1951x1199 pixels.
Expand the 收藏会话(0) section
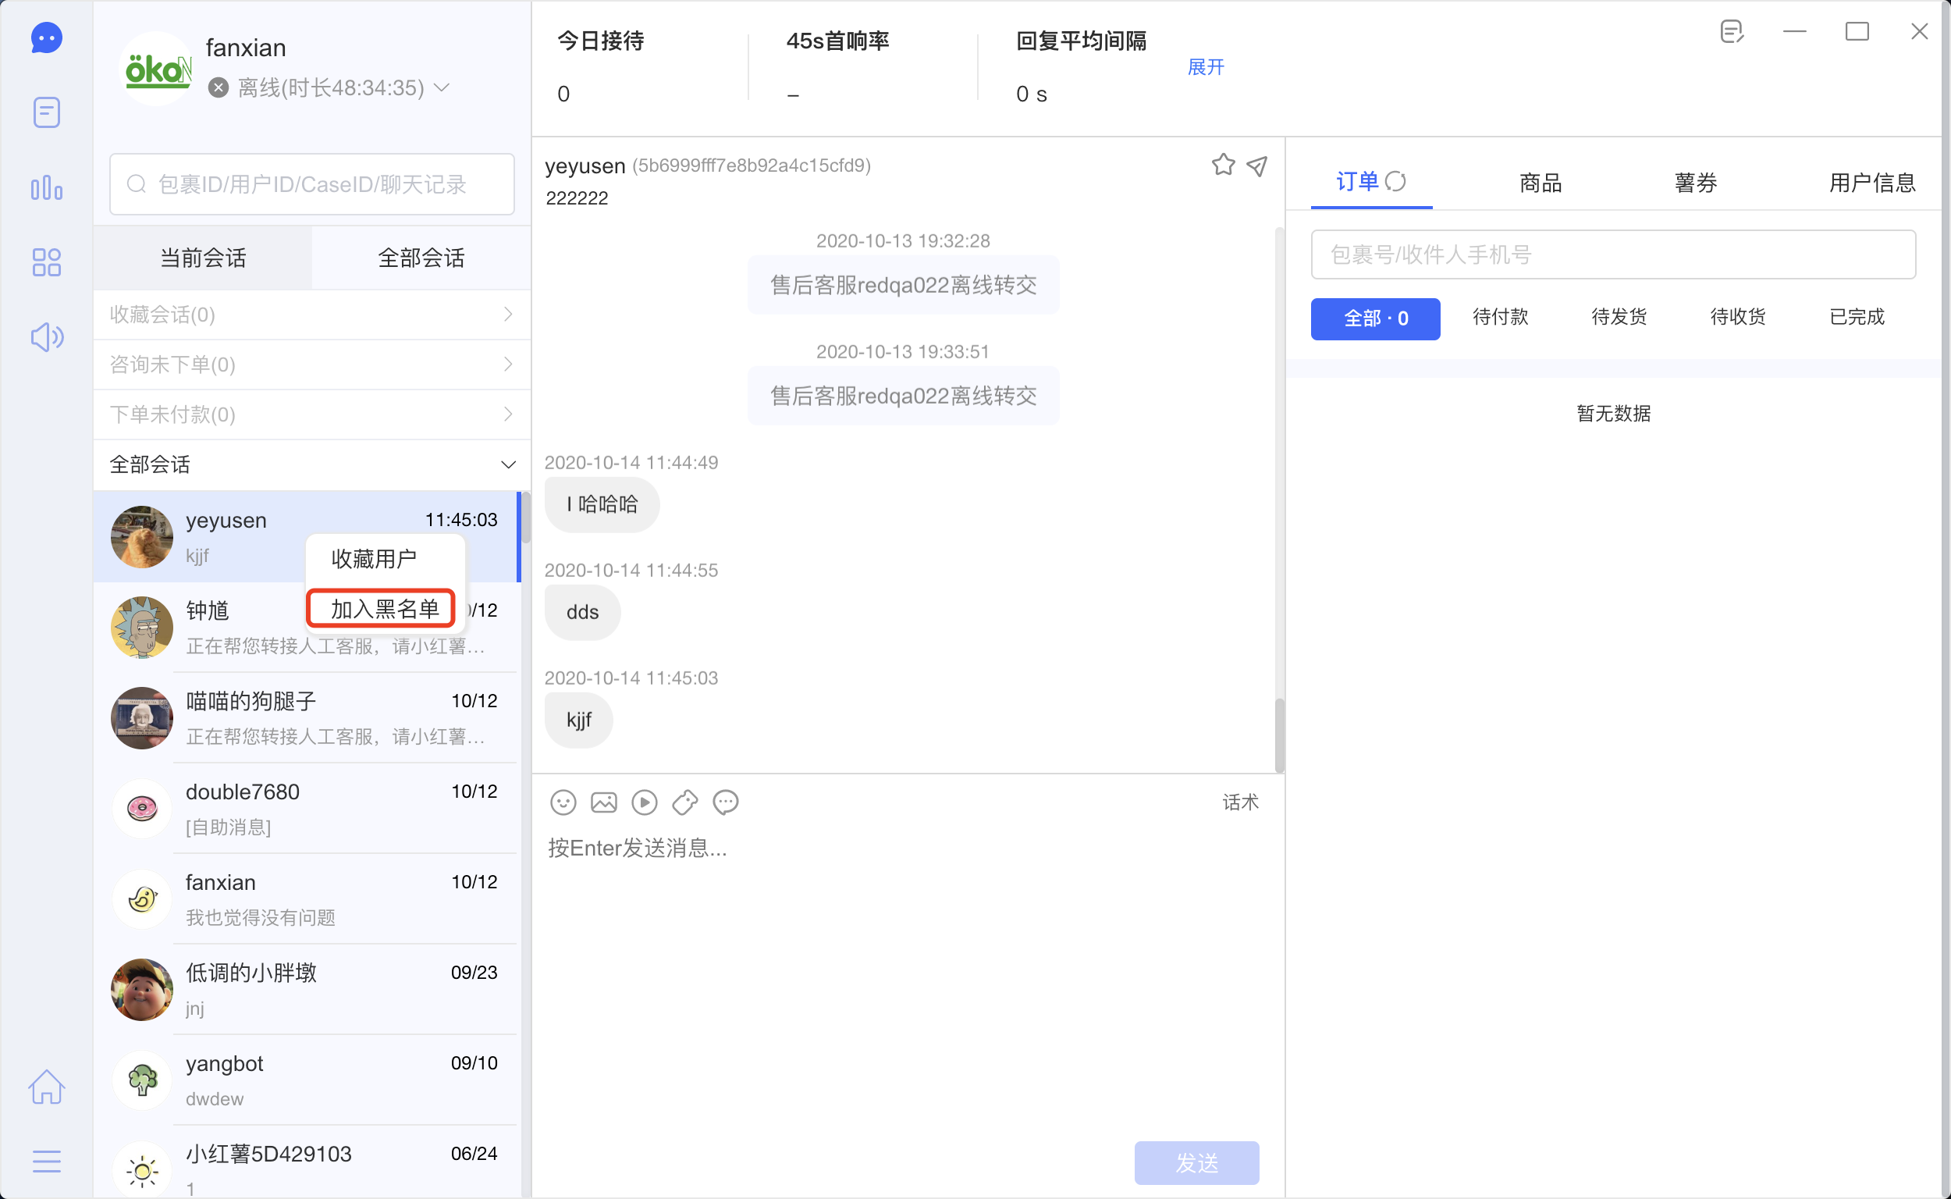(311, 315)
